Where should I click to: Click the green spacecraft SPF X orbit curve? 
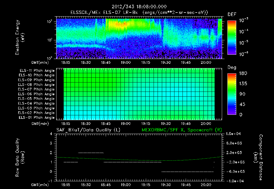(139, 160)
